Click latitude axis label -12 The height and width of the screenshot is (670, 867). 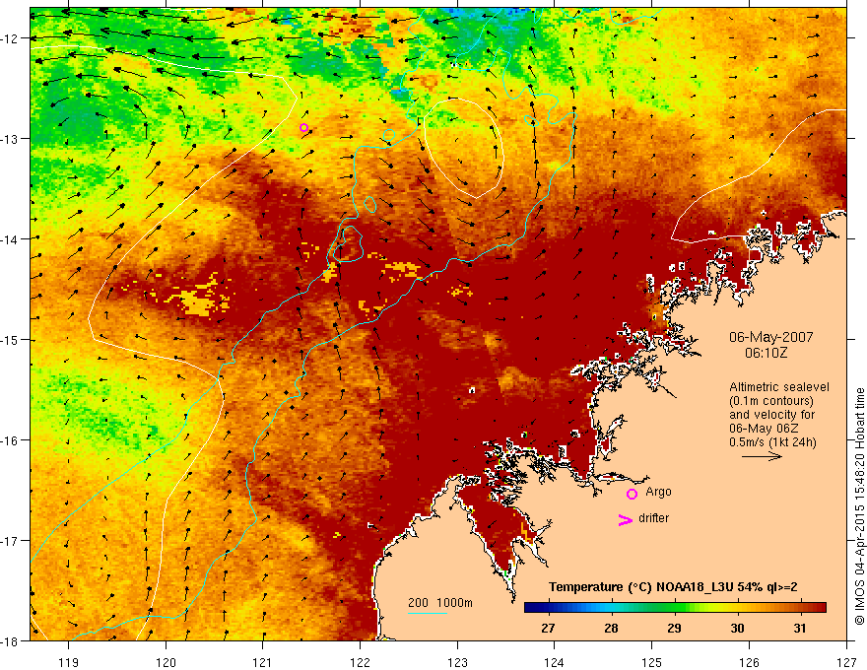pyautogui.click(x=11, y=38)
